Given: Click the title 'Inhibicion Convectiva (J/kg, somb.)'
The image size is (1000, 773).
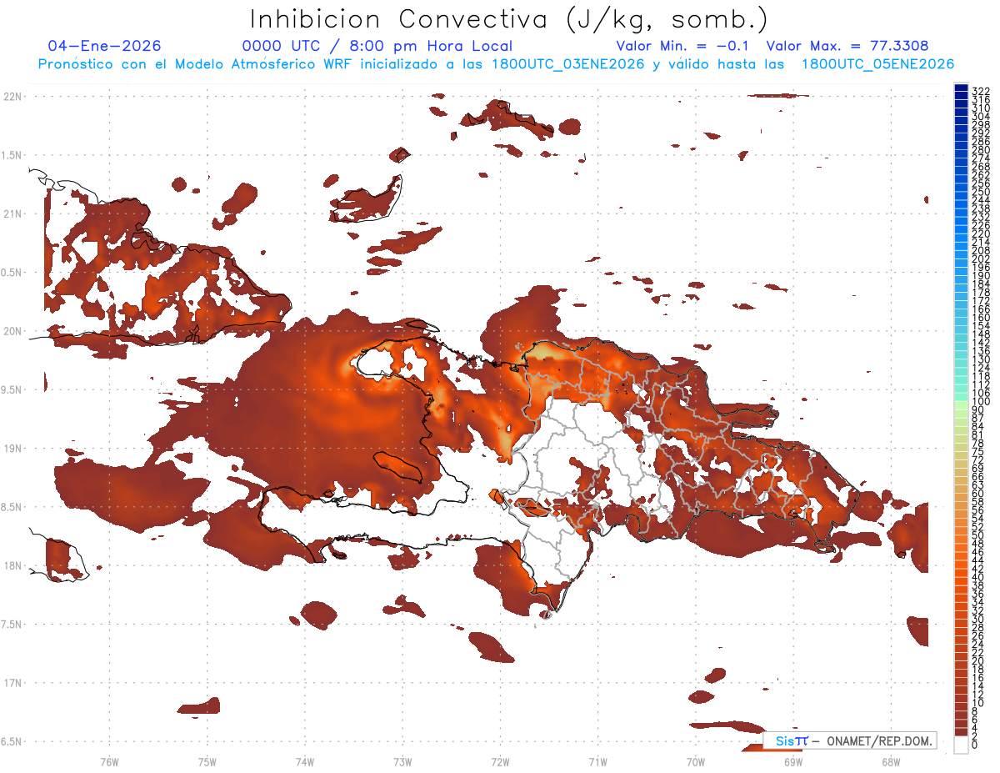Looking at the screenshot, I should pos(509,19).
